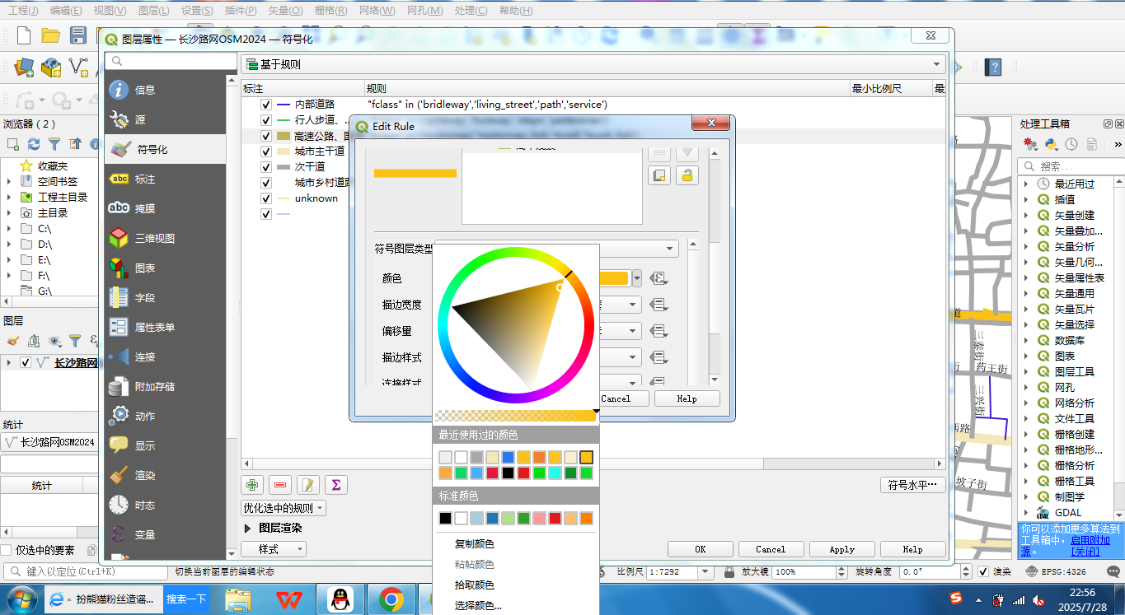Toggle the 次干道 rule checkbox

pyautogui.click(x=266, y=167)
